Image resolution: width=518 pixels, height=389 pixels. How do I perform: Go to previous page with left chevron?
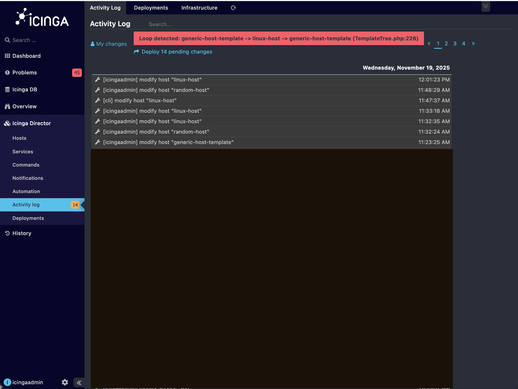point(429,43)
